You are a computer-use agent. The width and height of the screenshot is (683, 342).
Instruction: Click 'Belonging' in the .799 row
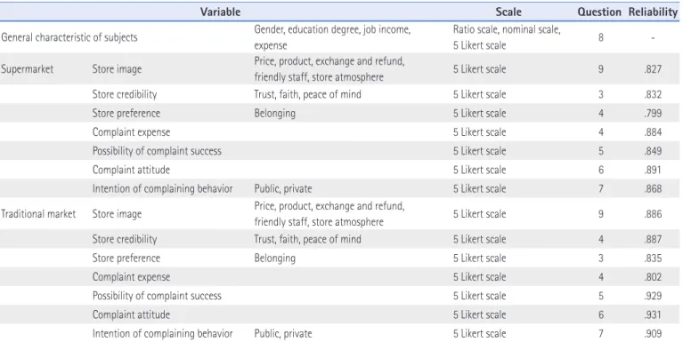click(275, 114)
